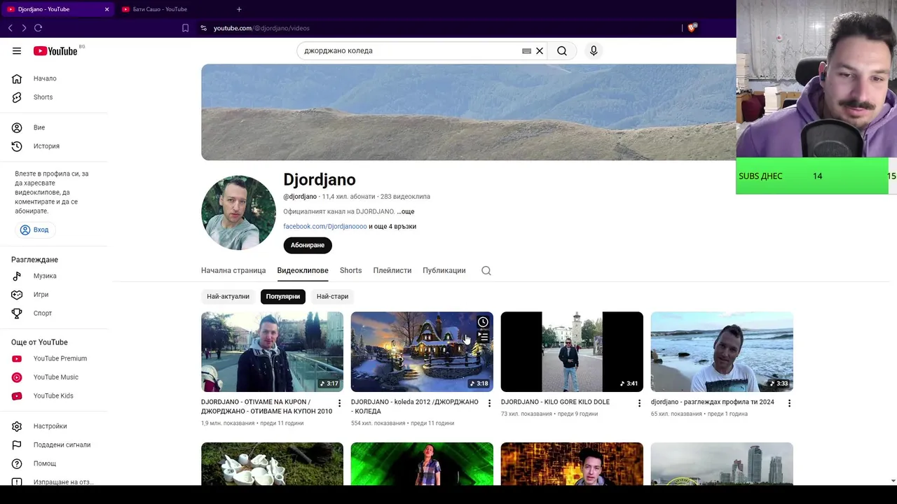Add koleda 2012 video to queue
Image resolution: width=897 pixels, height=504 pixels.
pos(483,337)
